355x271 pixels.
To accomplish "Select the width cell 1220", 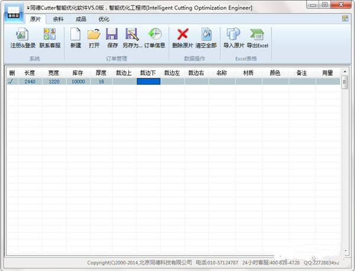I will 54,82.
